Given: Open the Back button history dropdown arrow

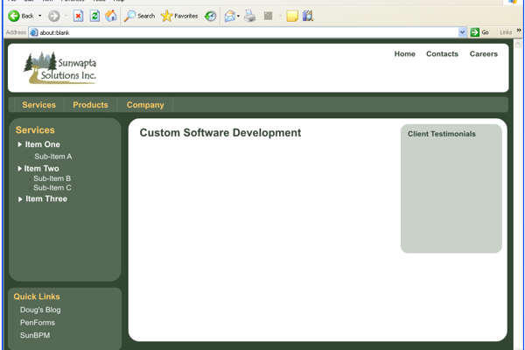Looking at the screenshot, I should click(39, 16).
